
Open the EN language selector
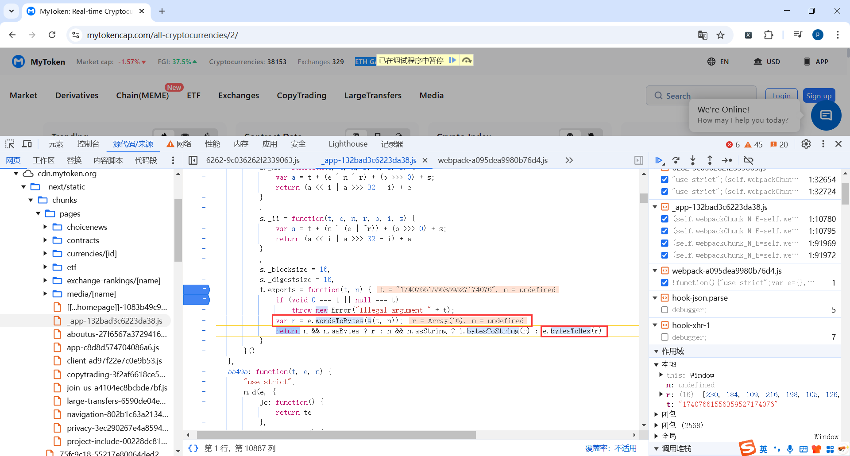tap(718, 62)
